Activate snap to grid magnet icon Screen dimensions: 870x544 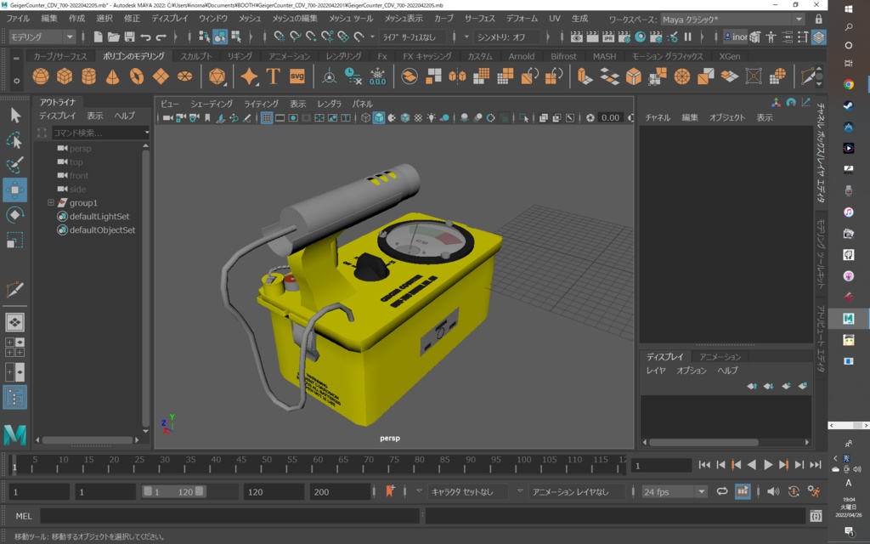tap(279, 37)
